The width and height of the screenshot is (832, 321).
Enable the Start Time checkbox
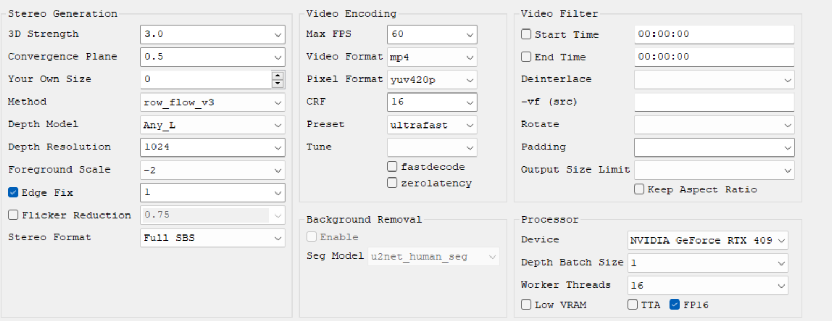tap(526, 34)
